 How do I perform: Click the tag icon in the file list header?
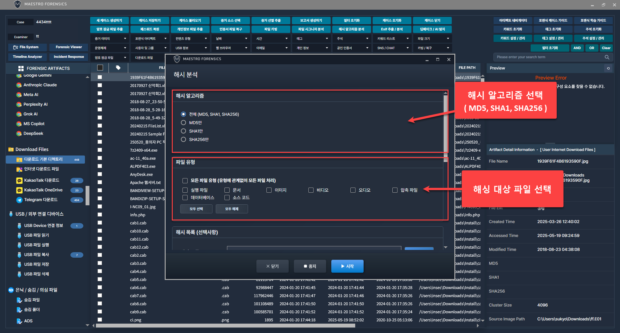coord(118,68)
